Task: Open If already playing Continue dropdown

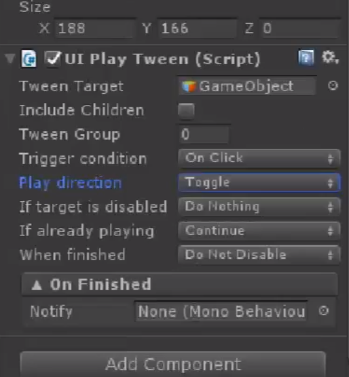Action: [x=259, y=231]
